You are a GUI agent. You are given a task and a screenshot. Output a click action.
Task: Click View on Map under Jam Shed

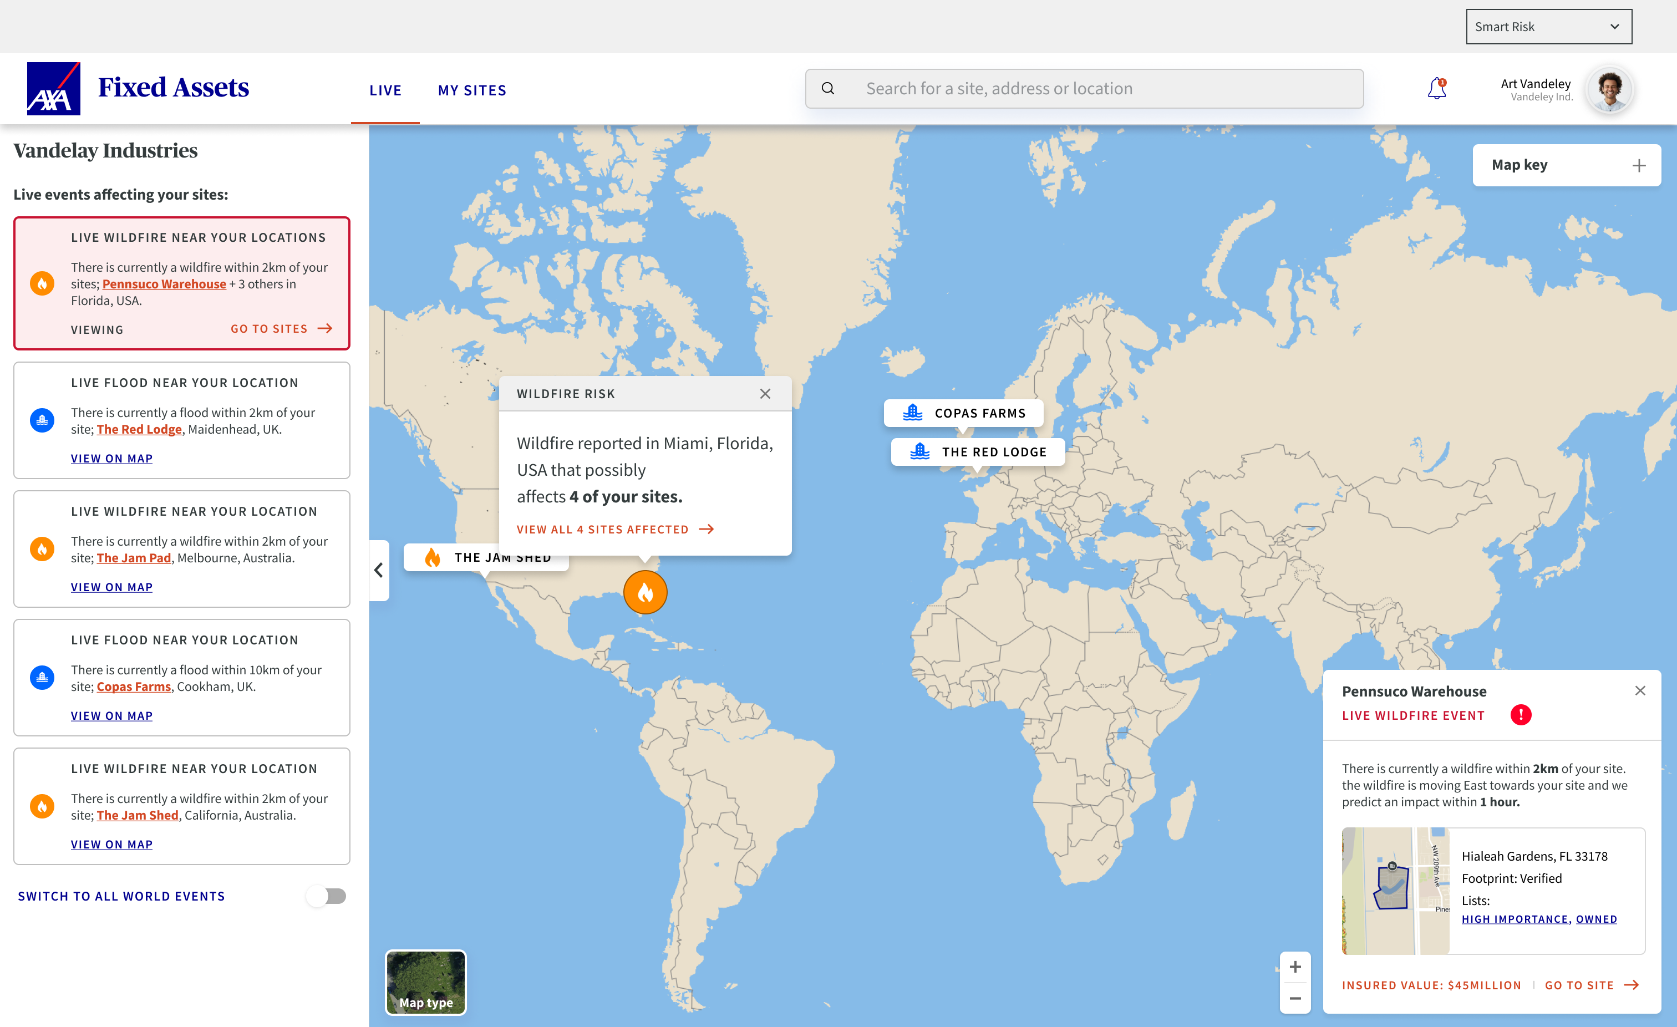click(x=111, y=845)
